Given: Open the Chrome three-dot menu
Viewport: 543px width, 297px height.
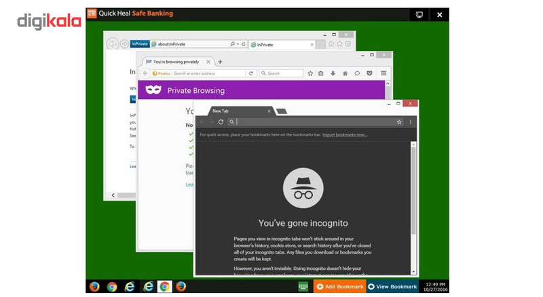Looking at the screenshot, I should coord(411,122).
